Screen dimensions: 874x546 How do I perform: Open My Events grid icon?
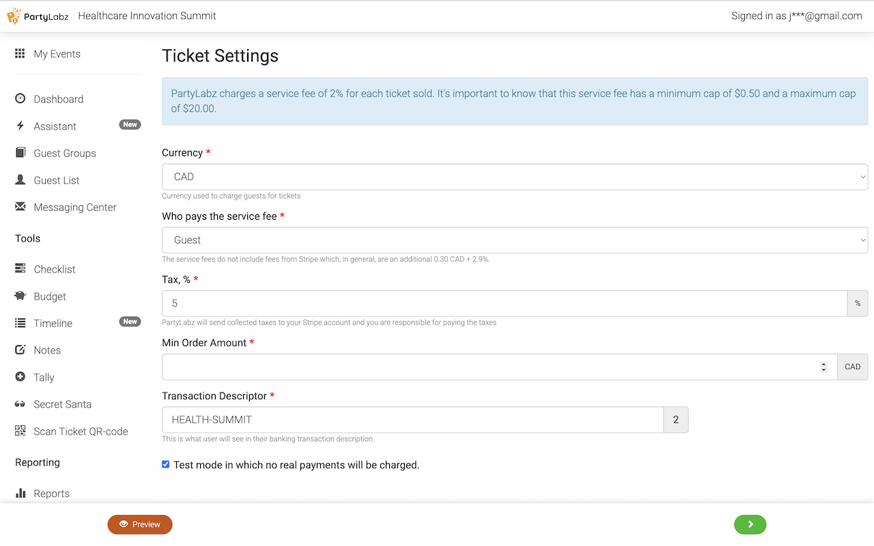[x=20, y=54]
